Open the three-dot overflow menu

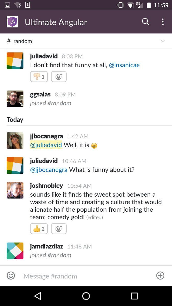pos(163,22)
